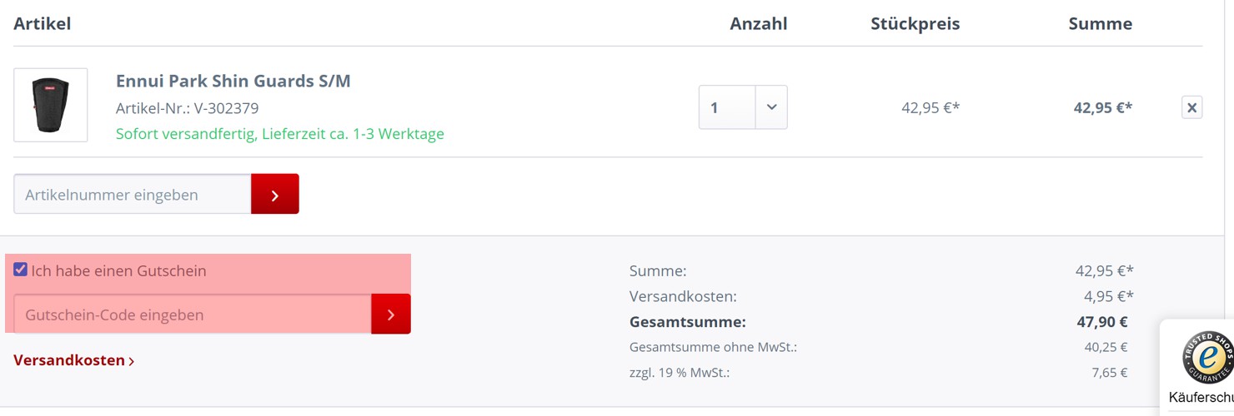Open the Versandkosten link
The image size is (1234, 416).
click(x=69, y=360)
